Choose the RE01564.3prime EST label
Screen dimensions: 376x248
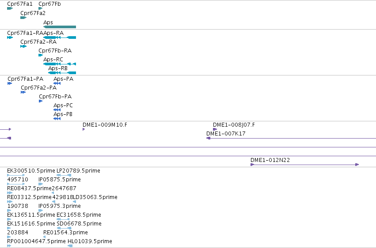65,233
